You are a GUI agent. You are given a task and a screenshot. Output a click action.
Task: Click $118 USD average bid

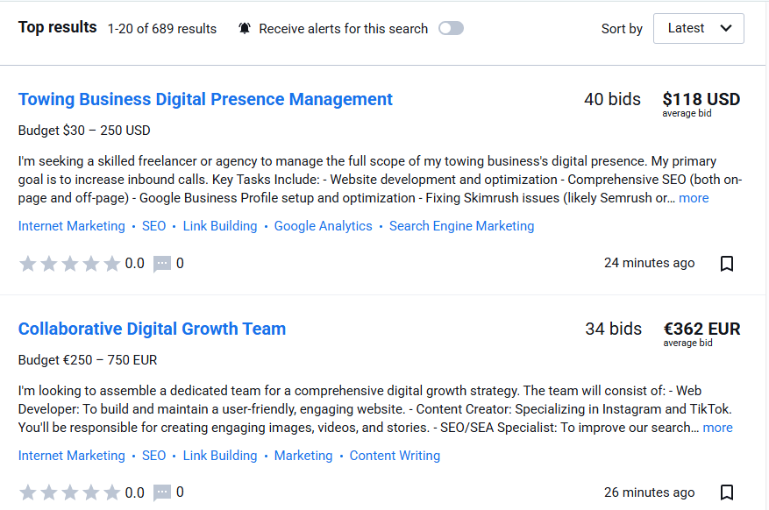pyautogui.click(x=701, y=99)
